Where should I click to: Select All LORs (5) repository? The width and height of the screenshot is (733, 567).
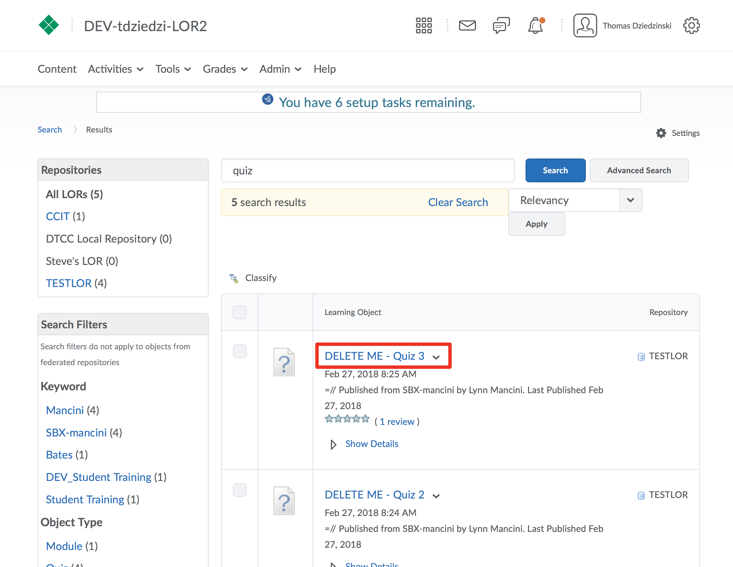click(74, 194)
